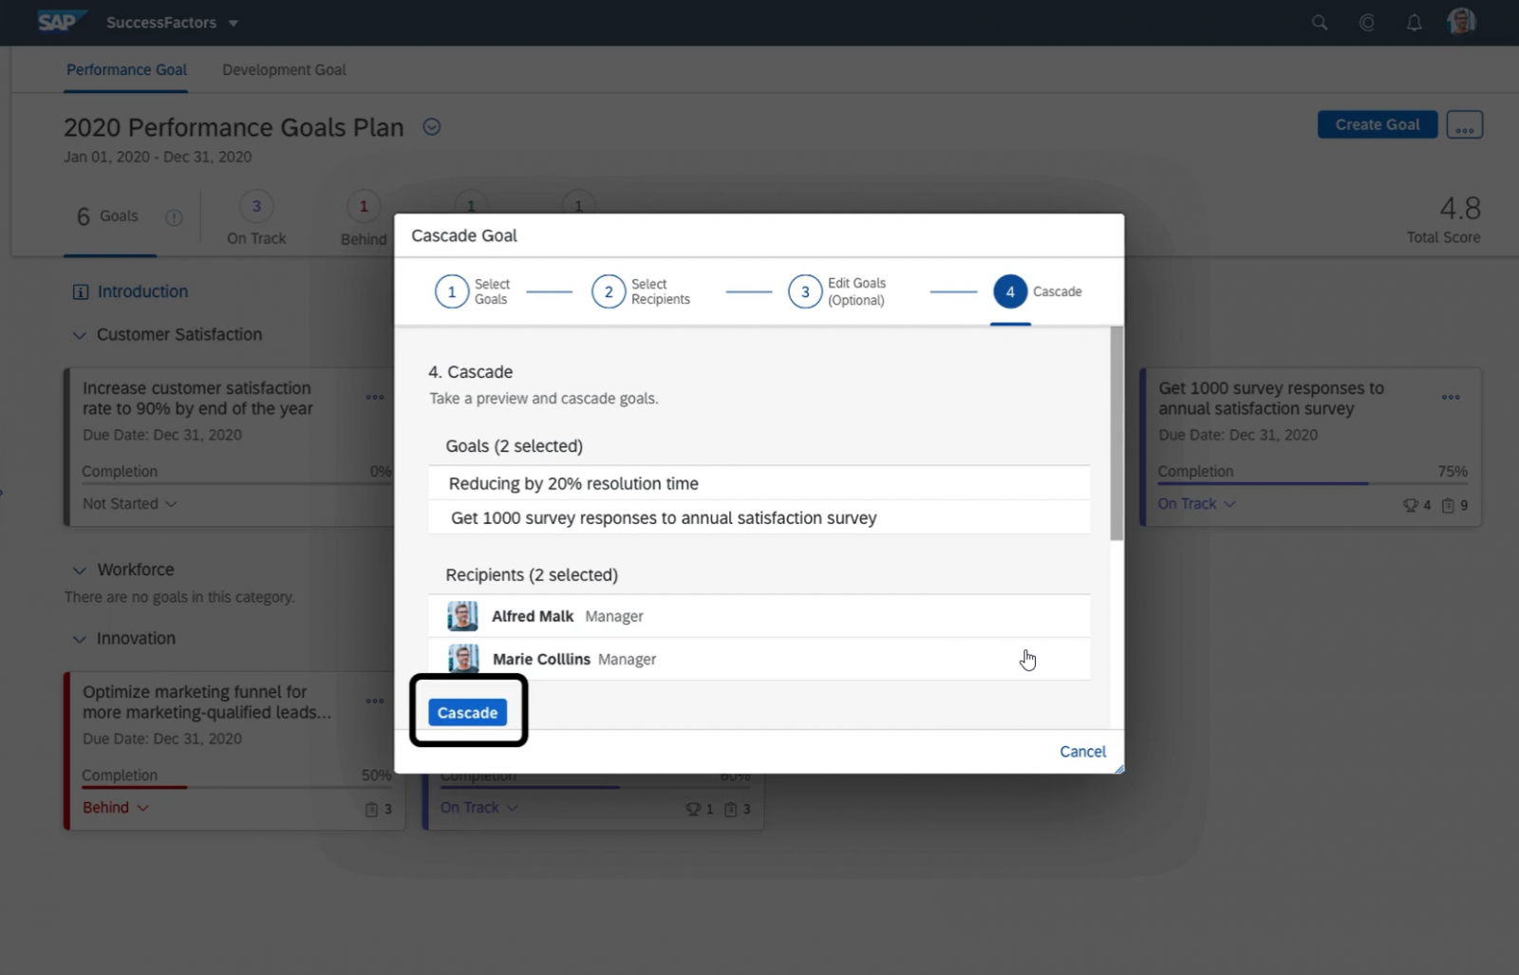
Task: Click the name Alfred Malk
Action: (x=533, y=616)
